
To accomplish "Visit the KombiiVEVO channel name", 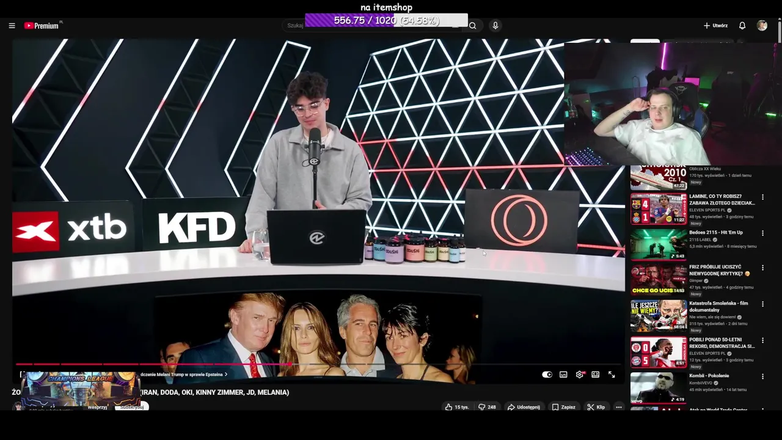I will click(702, 383).
